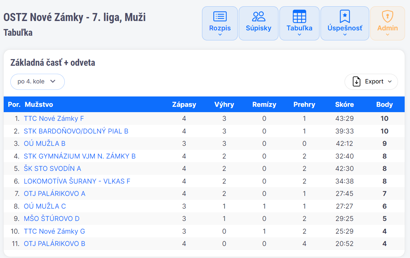Expand the chevron under Úspešnosť
Image resolution: width=410 pixels, height=258 pixels.
point(345,34)
